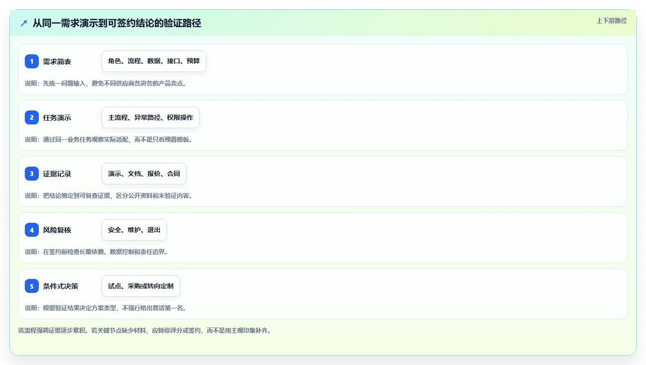Select the 安全、维护、退出 chip
The image size is (646, 365).
(134, 230)
